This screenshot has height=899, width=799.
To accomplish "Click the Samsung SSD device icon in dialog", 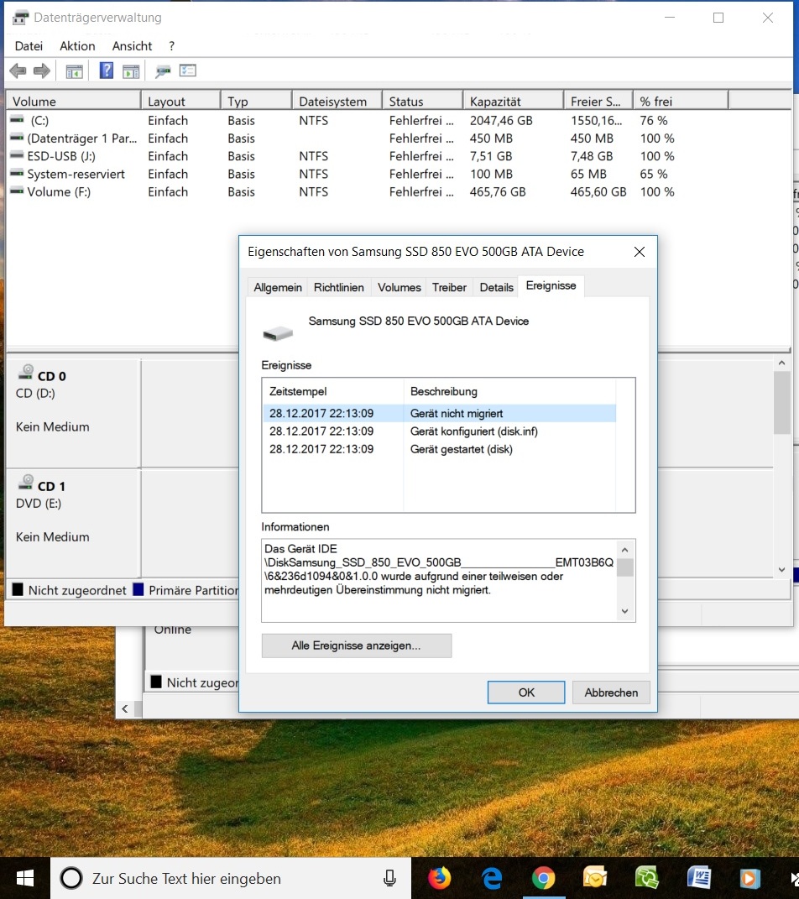I will click(x=278, y=332).
